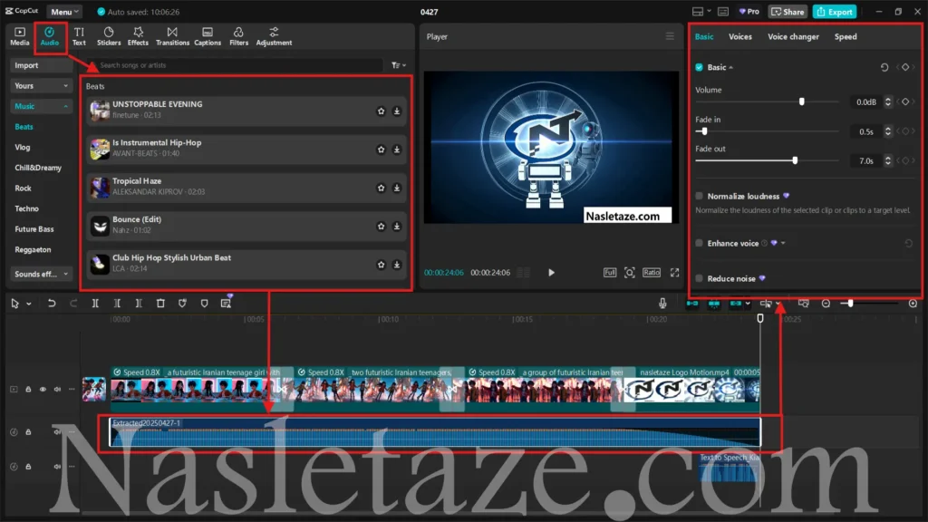Open the Audio panel

pyautogui.click(x=50, y=36)
